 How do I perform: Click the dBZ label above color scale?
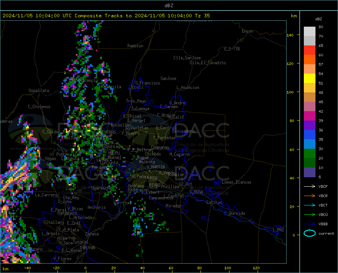tap(318, 19)
